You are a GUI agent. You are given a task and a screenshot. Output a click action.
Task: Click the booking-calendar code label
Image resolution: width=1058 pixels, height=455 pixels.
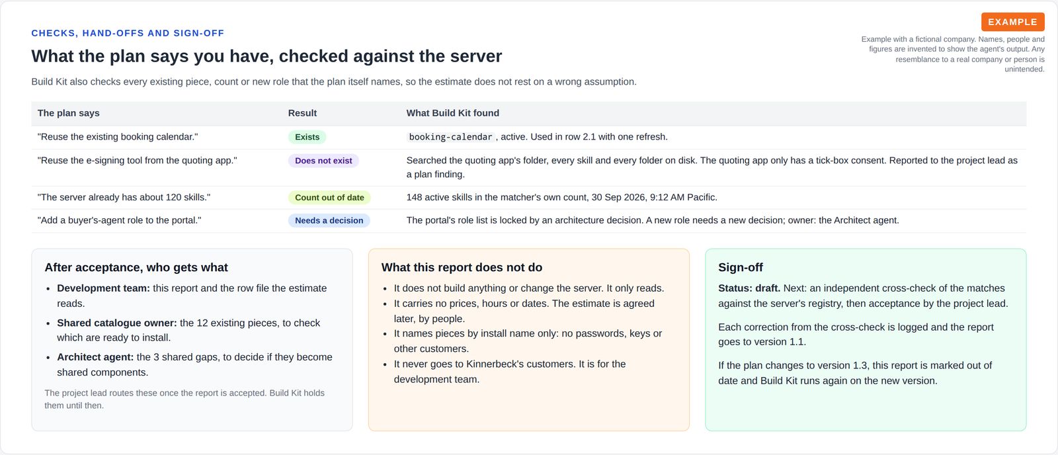(450, 137)
